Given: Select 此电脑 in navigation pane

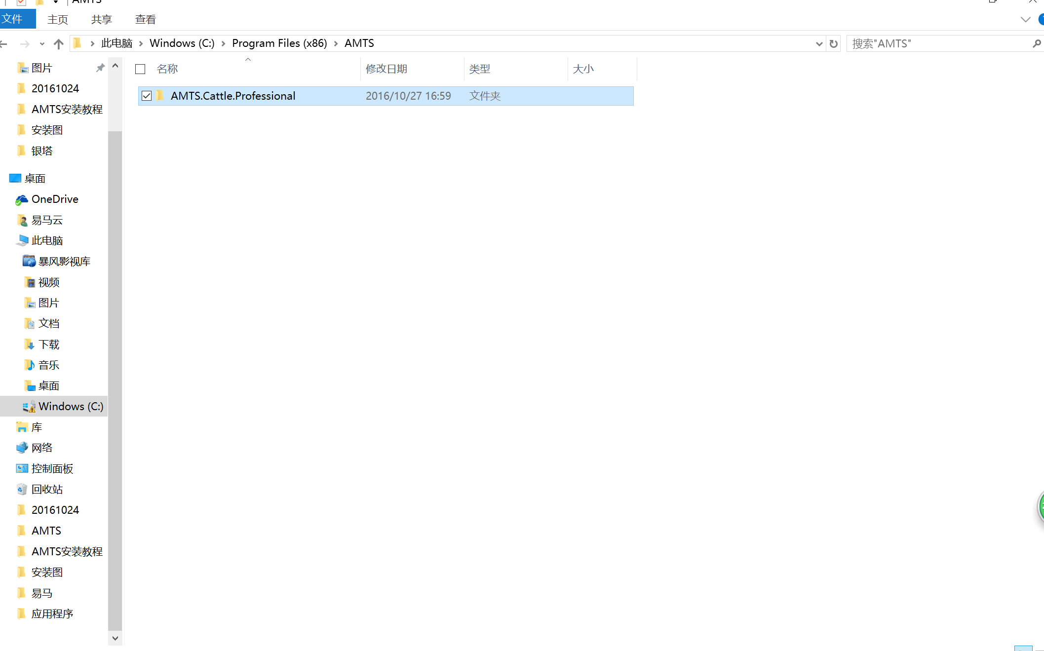Looking at the screenshot, I should pos(47,240).
